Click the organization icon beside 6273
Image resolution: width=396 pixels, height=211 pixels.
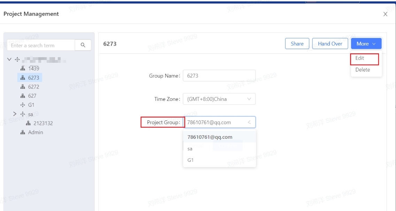(x=23, y=78)
